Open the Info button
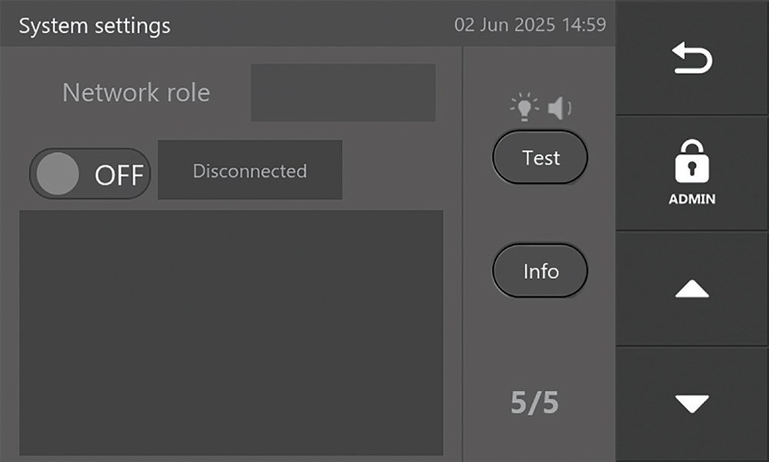 [x=540, y=271]
